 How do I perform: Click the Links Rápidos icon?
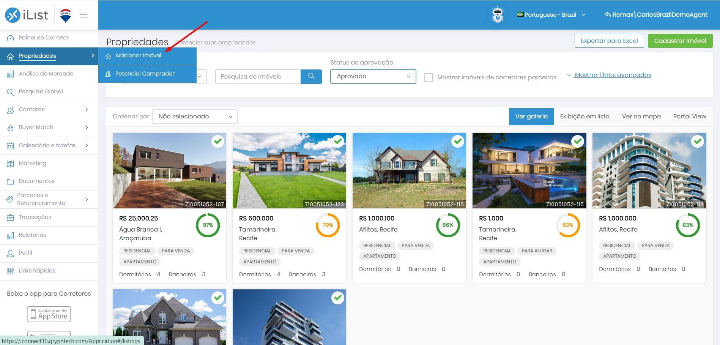click(10, 271)
